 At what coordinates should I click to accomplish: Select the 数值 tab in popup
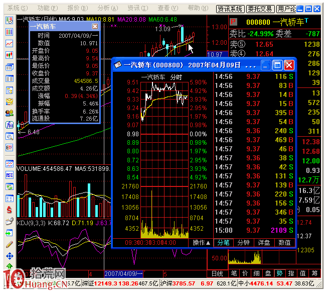[284, 243]
